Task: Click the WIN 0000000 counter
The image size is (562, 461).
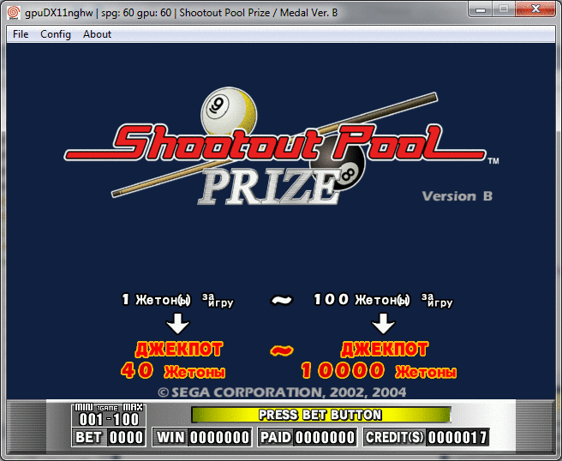Action: [202, 437]
